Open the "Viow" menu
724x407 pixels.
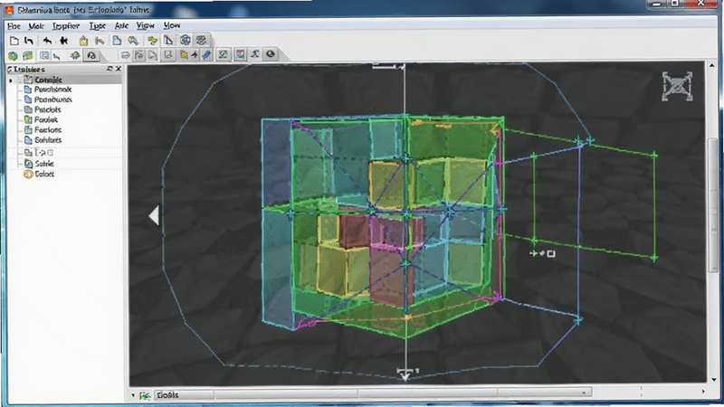pyautogui.click(x=145, y=26)
